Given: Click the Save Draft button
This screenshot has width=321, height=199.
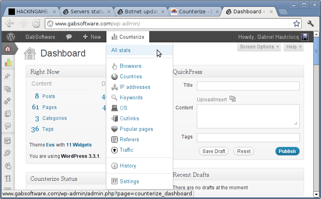Looking at the screenshot, I should pyautogui.click(x=214, y=151).
